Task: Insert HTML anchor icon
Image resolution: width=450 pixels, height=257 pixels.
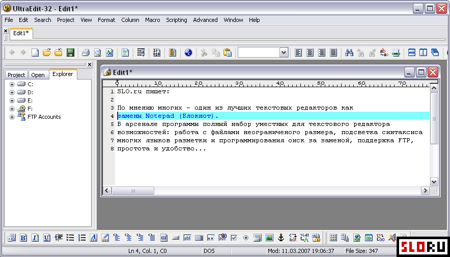Action: (x=281, y=238)
